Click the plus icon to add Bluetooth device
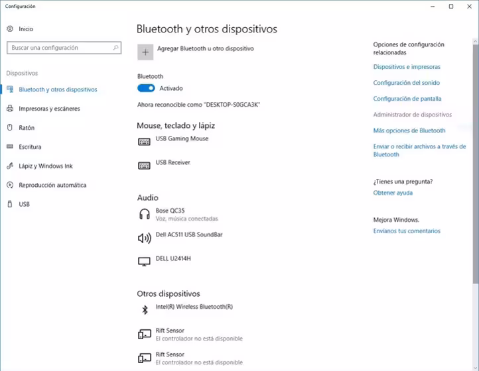This screenshot has width=479, height=371. point(145,52)
